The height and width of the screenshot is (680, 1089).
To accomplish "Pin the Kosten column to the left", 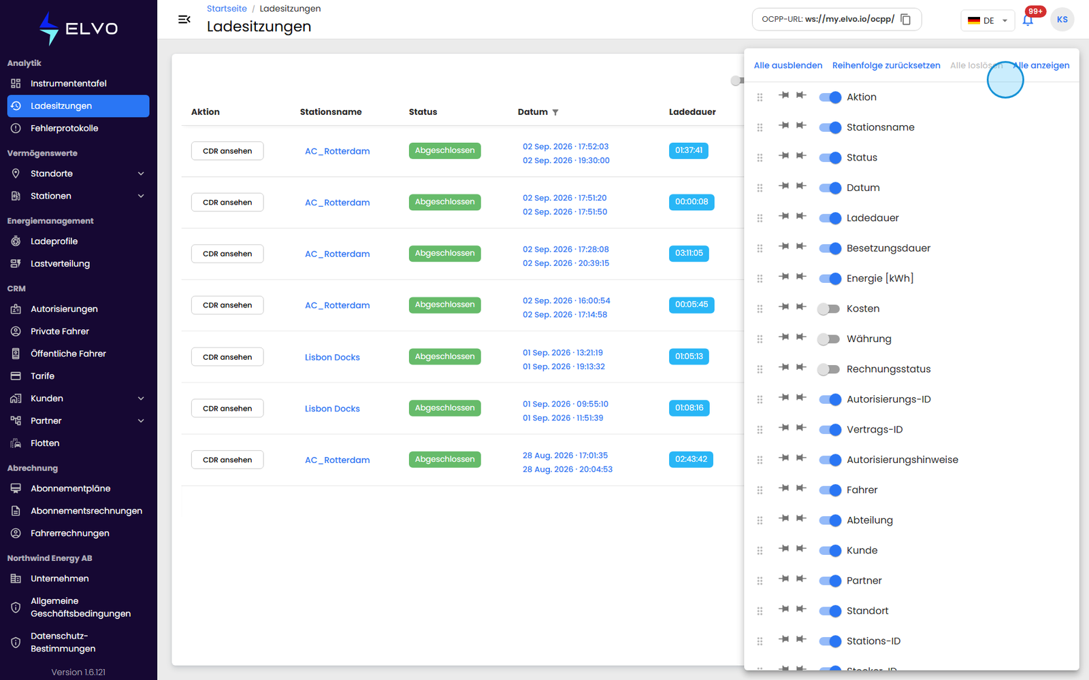I will coord(783,307).
